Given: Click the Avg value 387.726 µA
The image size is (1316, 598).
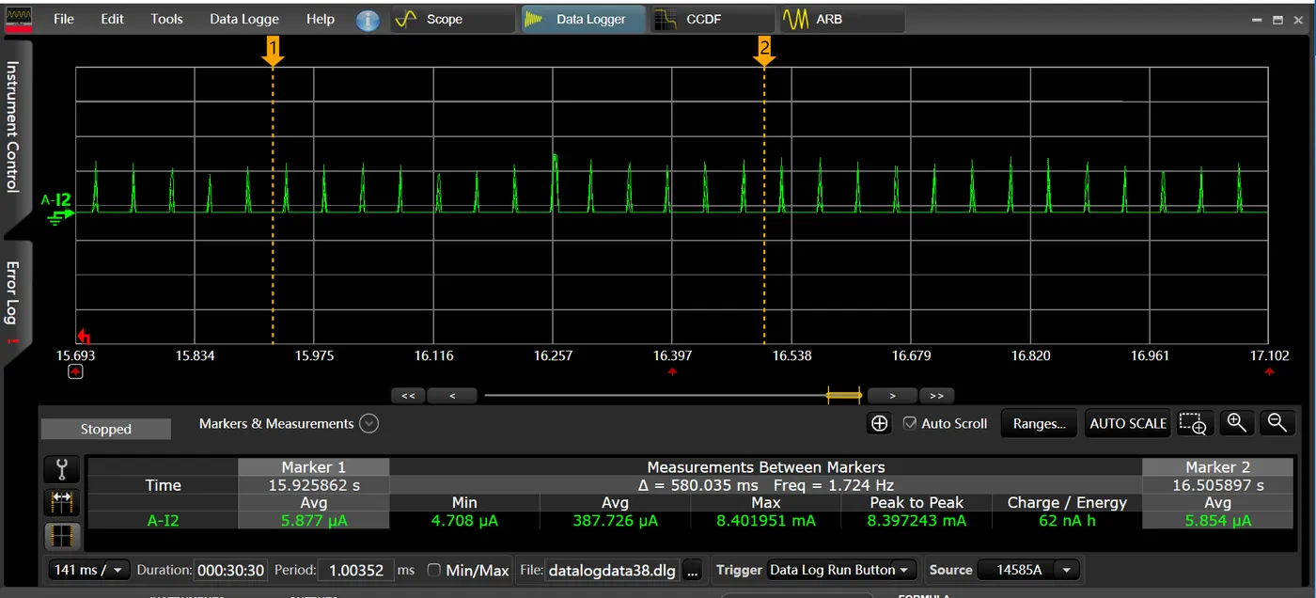Looking at the screenshot, I should click(615, 520).
